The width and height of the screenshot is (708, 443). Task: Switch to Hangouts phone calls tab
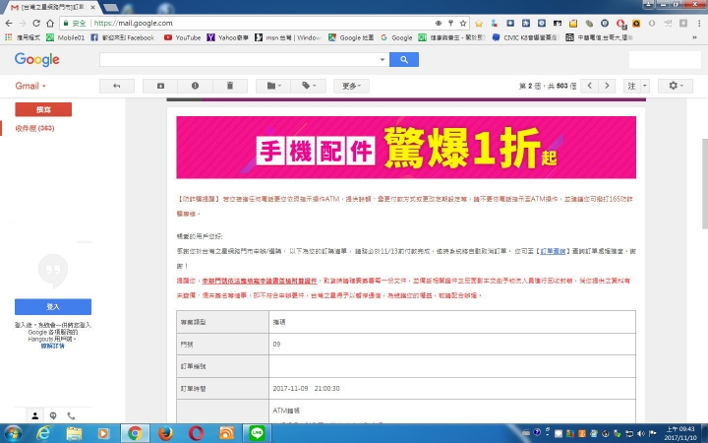[71, 415]
